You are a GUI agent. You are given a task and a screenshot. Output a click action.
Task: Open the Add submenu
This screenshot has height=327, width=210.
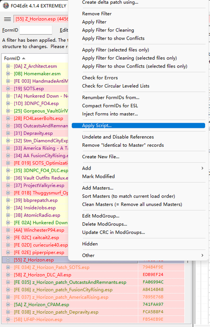click(x=138, y=168)
